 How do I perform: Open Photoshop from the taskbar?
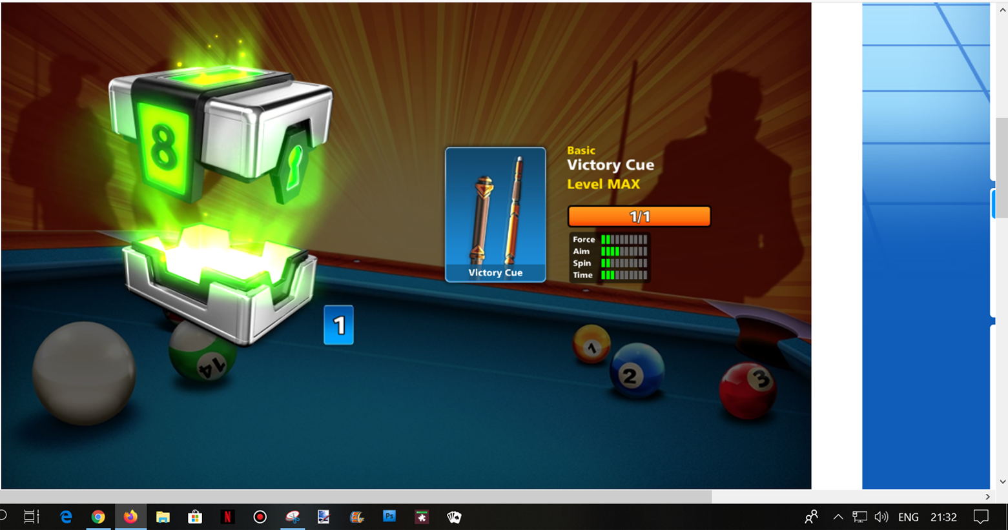tap(389, 516)
